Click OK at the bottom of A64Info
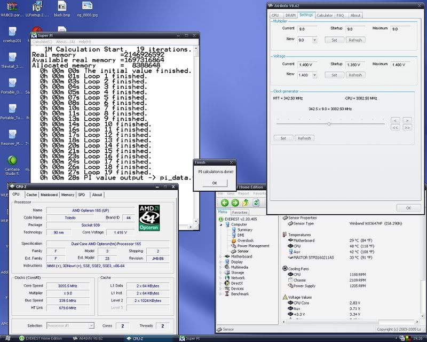The width and height of the screenshot is (427, 342). tap(408, 208)
